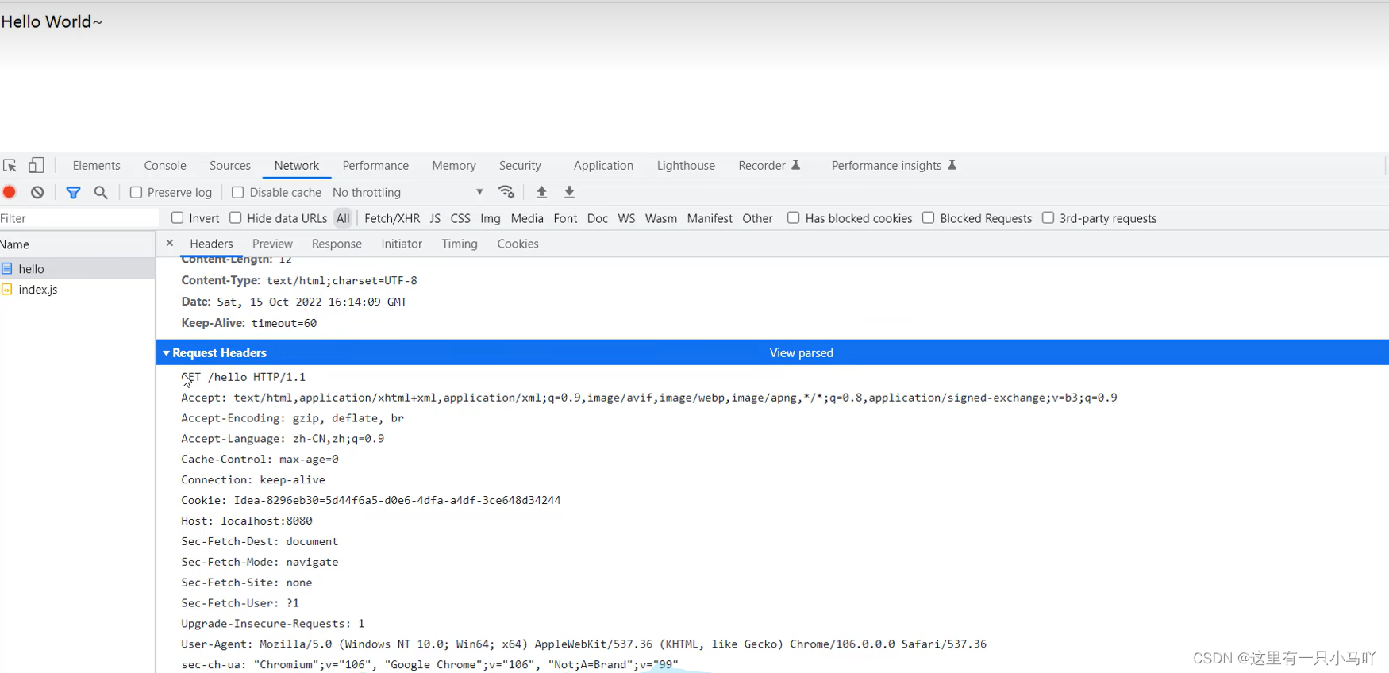Toggle the device toolbar icon
Image resolution: width=1389 pixels, height=673 pixels.
(36, 165)
